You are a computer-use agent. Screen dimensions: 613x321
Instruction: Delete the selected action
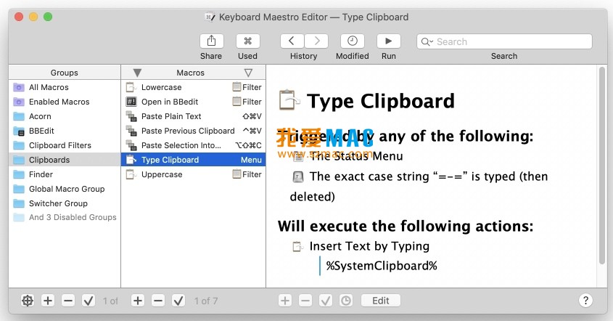pos(305,301)
